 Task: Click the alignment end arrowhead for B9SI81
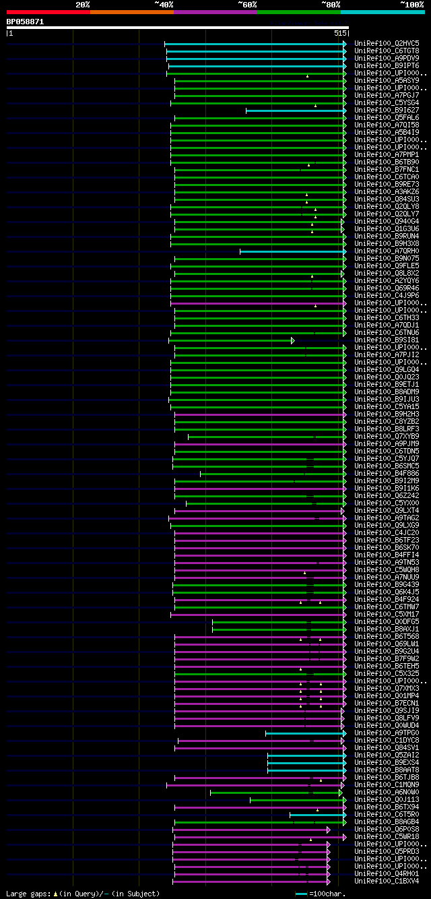(x=293, y=340)
